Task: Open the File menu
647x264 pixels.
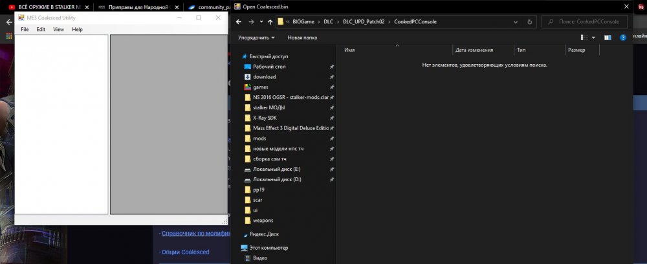Action: click(x=25, y=29)
